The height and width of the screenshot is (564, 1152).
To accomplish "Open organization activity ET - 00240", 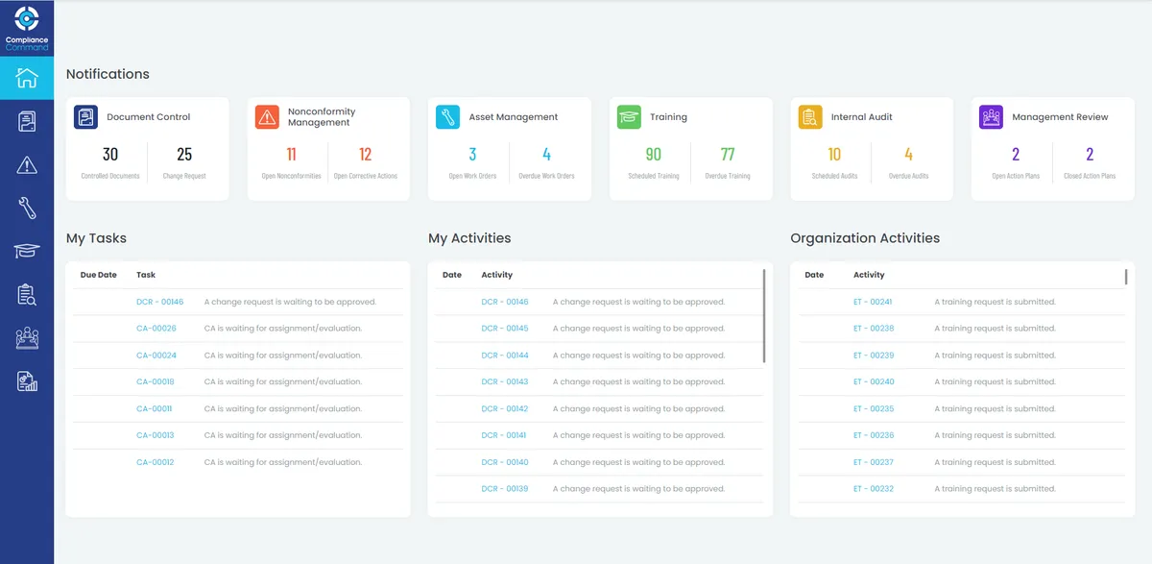I will (874, 382).
